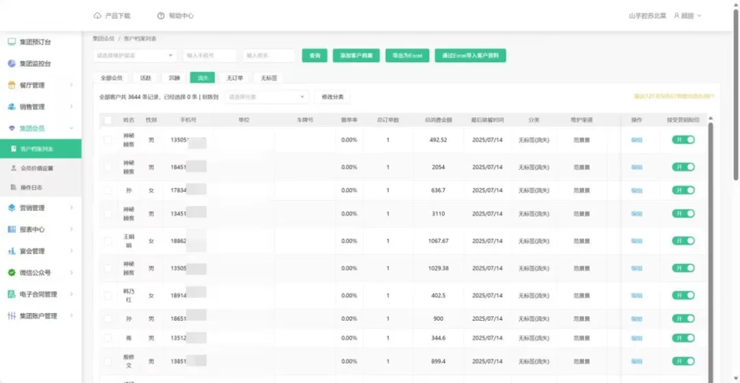This screenshot has width=740, height=383.
Task: Turn off marketing SMS toggle in first row
Action: point(683,140)
